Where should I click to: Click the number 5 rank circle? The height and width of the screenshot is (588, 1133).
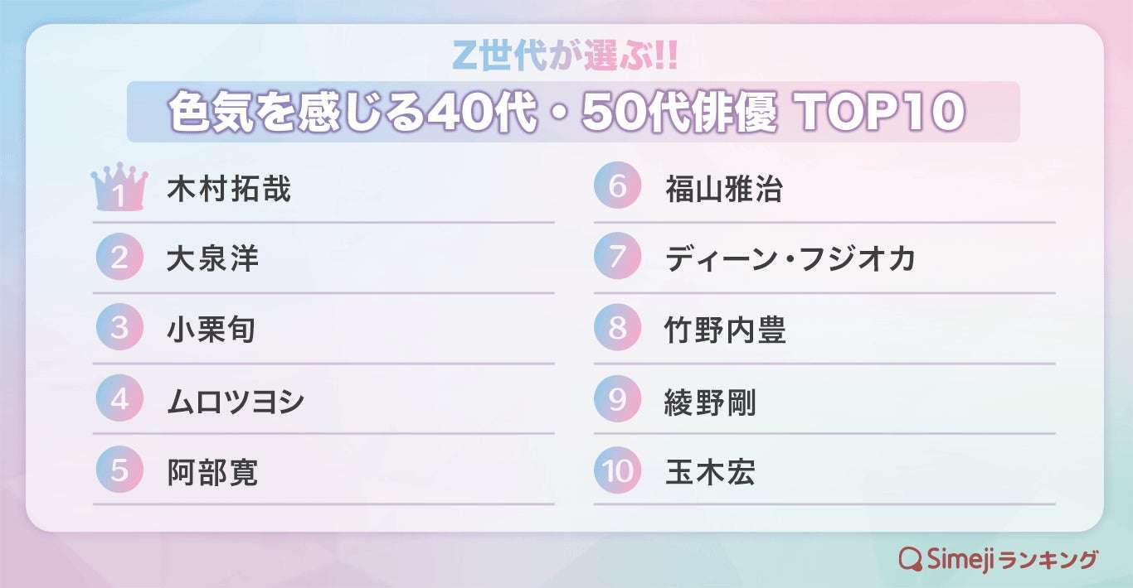click(x=119, y=471)
